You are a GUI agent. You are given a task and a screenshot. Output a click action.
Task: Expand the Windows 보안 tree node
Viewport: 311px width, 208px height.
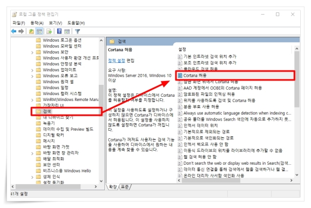(32, 52)
